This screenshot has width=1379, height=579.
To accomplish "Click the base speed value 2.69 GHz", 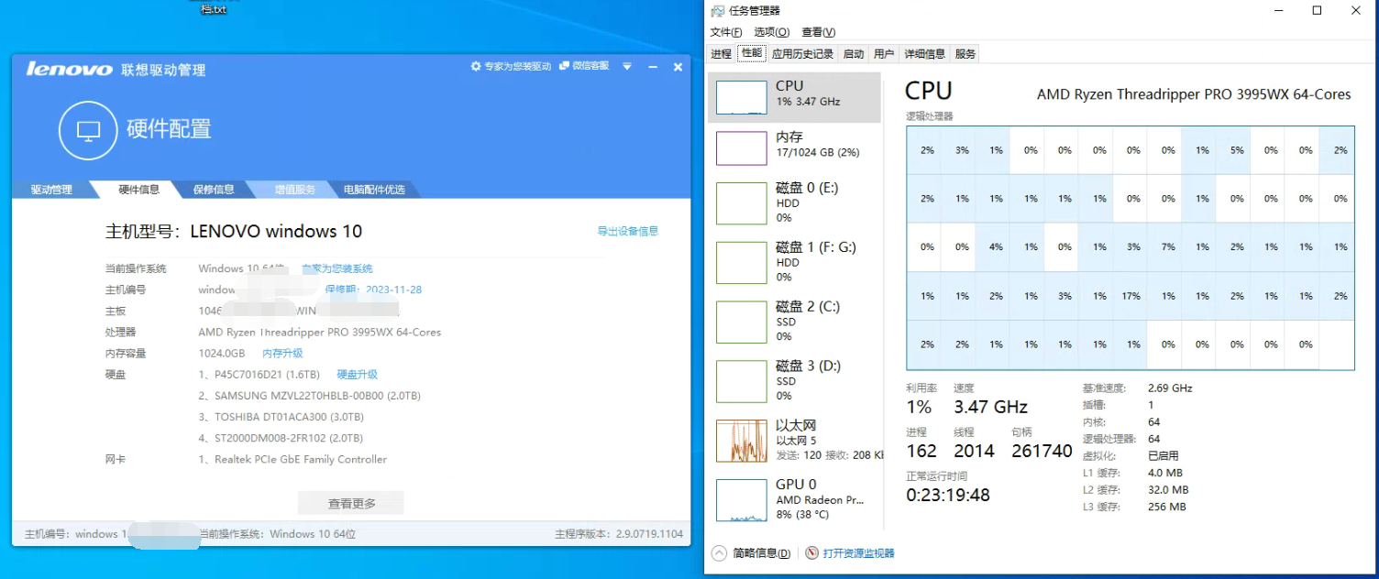I will 1170,388.
